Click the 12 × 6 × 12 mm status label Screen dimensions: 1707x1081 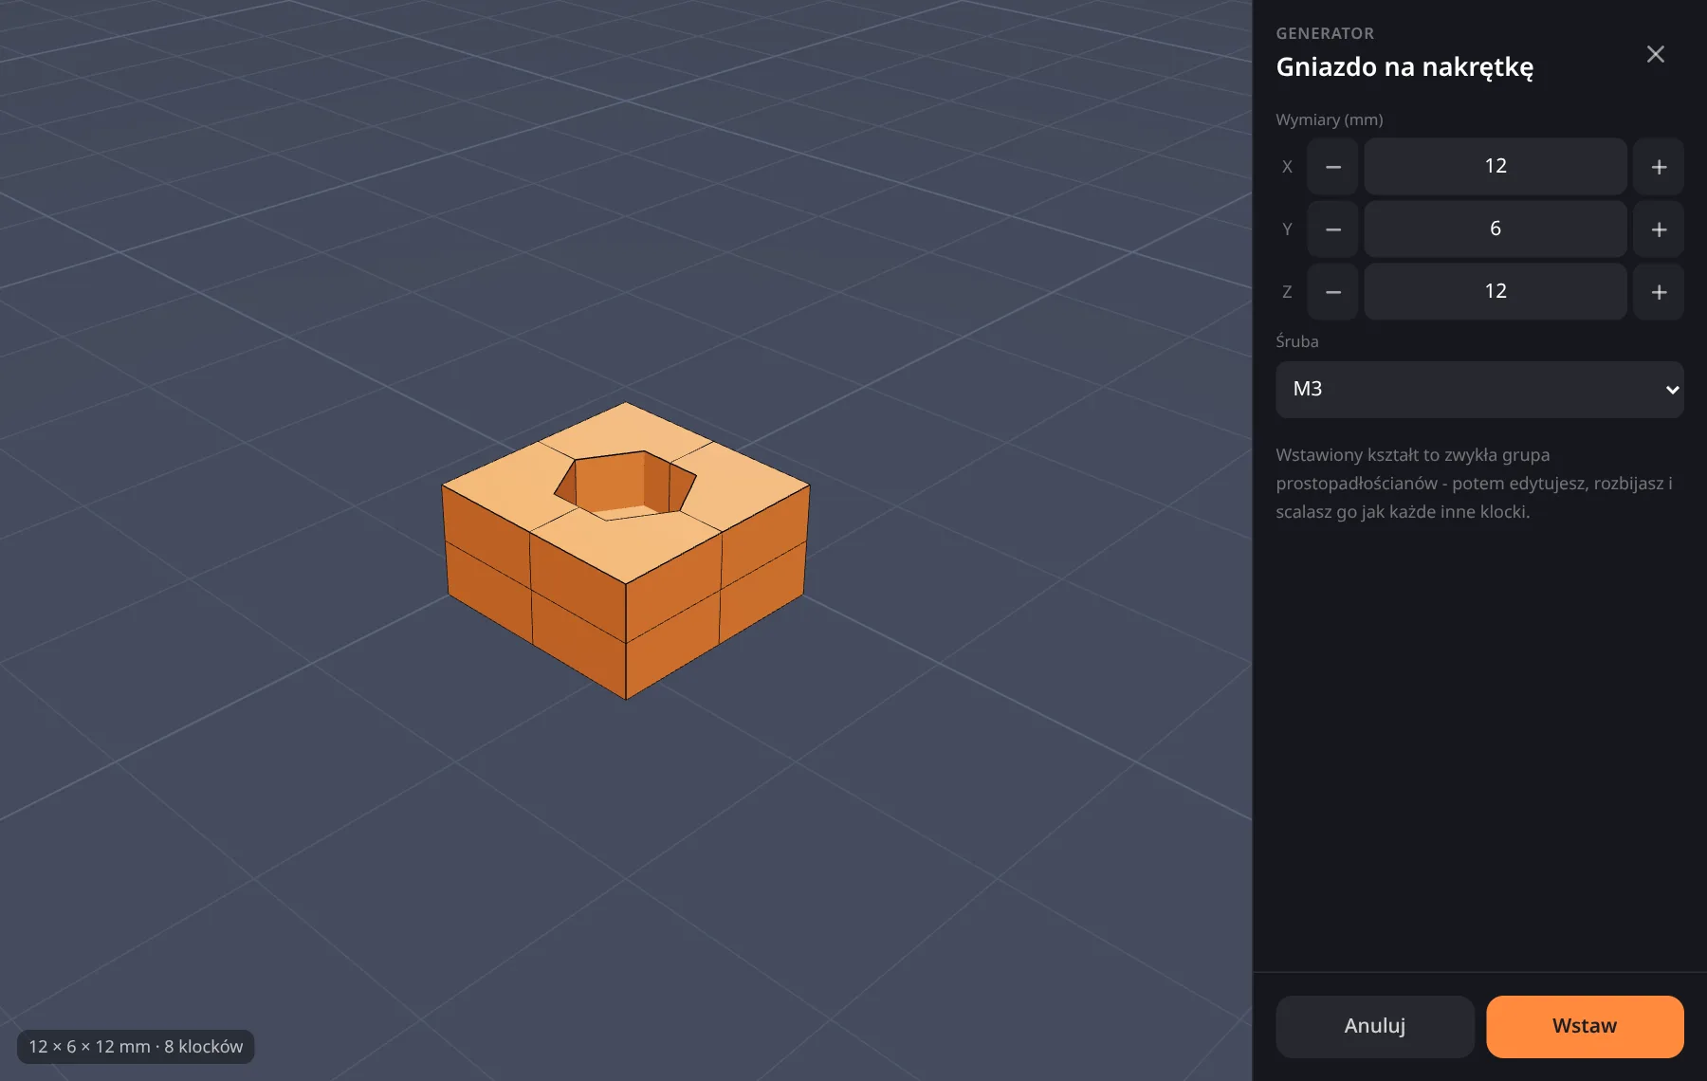pos(136,1047)
